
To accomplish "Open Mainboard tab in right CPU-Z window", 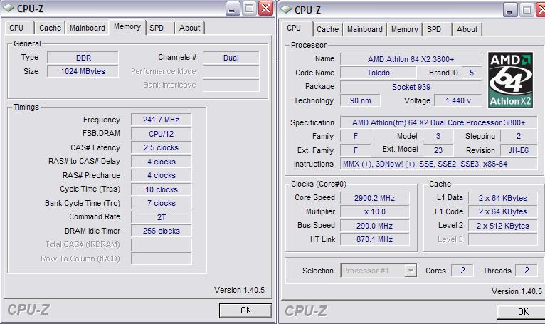I will pos(364,29).
